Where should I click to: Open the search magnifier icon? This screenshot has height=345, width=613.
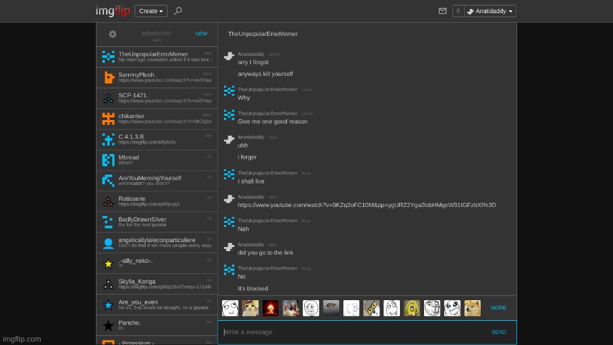(178, 11)
